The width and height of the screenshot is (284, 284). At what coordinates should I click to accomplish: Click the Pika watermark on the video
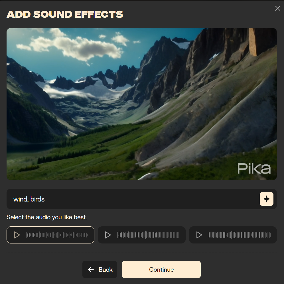[254, 168]
